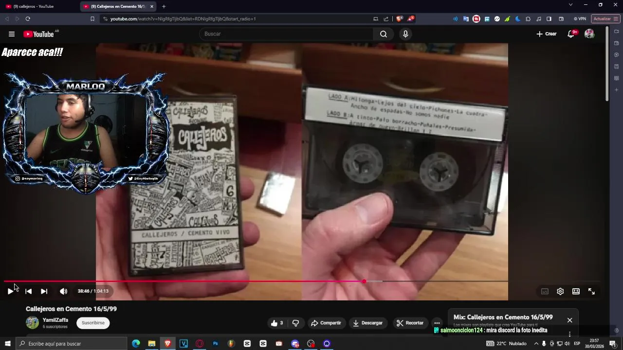623x350 pixels.
Task: Click the Crear create button
Action: (547, 34)
